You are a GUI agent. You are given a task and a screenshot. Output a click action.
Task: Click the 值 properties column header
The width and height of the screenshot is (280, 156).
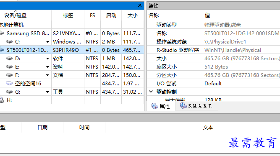241,15
